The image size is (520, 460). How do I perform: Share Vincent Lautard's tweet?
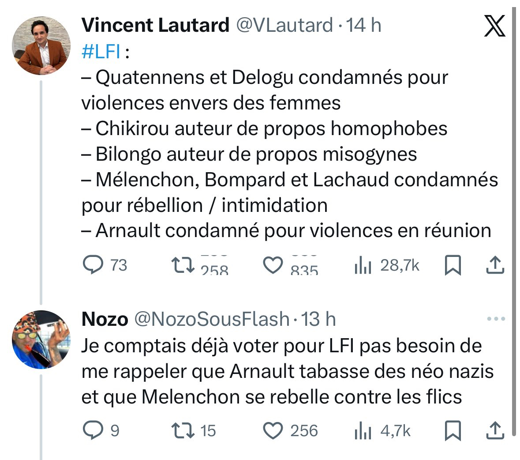[x=494, y=265]
